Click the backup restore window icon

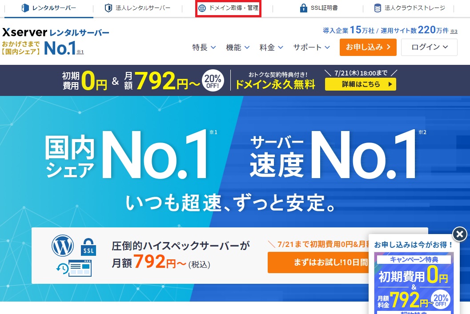point(74,268)
